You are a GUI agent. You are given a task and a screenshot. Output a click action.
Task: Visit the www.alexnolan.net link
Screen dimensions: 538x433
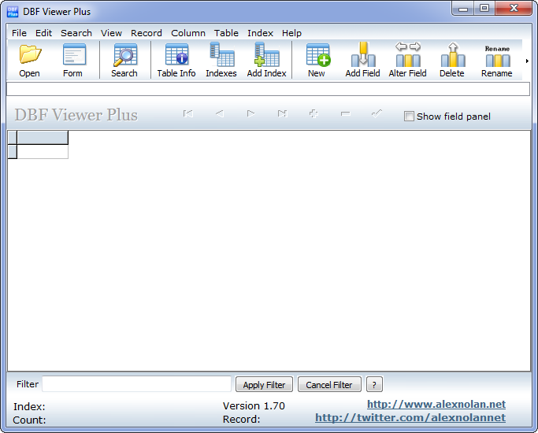click(x=436, y=404)
